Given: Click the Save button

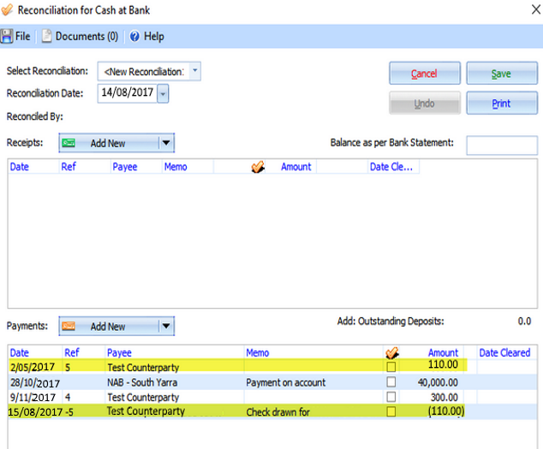Looking at the screenshot, I should point(502,74).
